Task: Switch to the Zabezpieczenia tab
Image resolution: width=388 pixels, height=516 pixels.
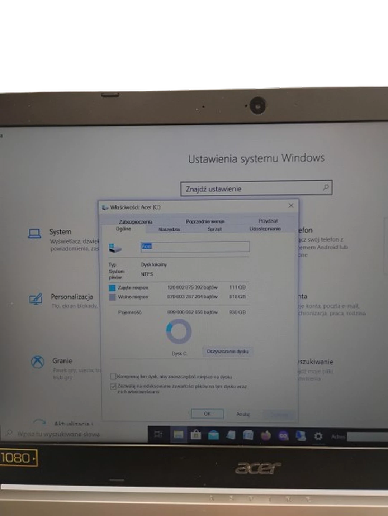Action: [136, 222]
